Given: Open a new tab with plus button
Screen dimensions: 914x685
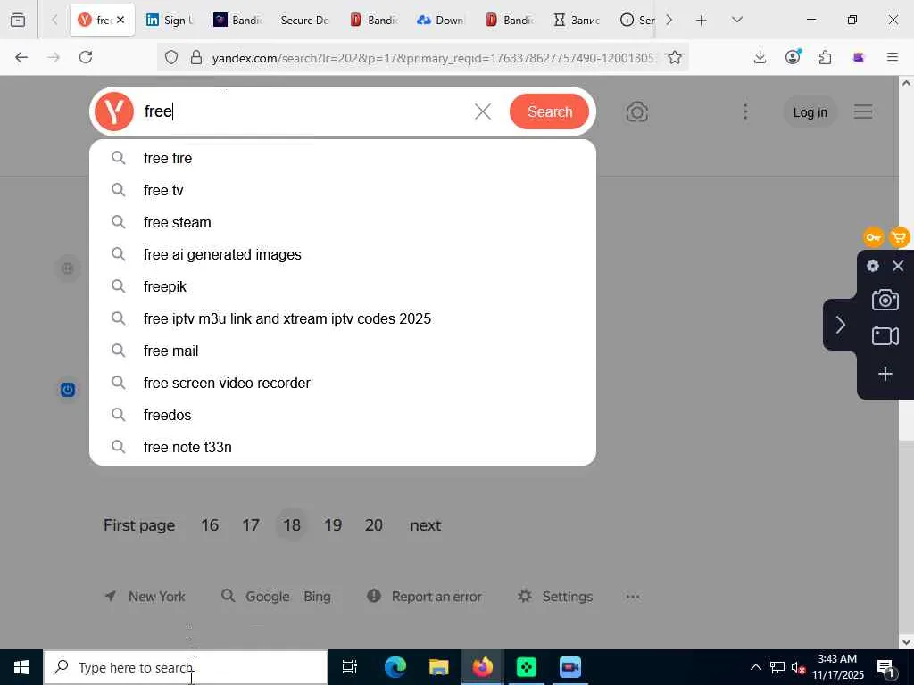Looking at the screenshot, I should point(702,20).
